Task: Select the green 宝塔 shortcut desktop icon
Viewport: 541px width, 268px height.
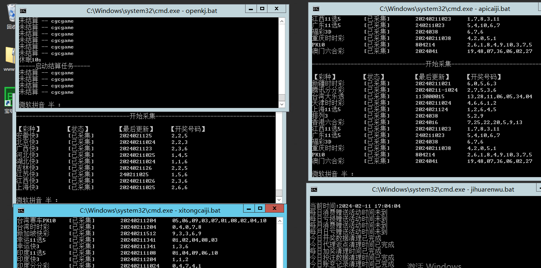Action: tap(9, 100)
